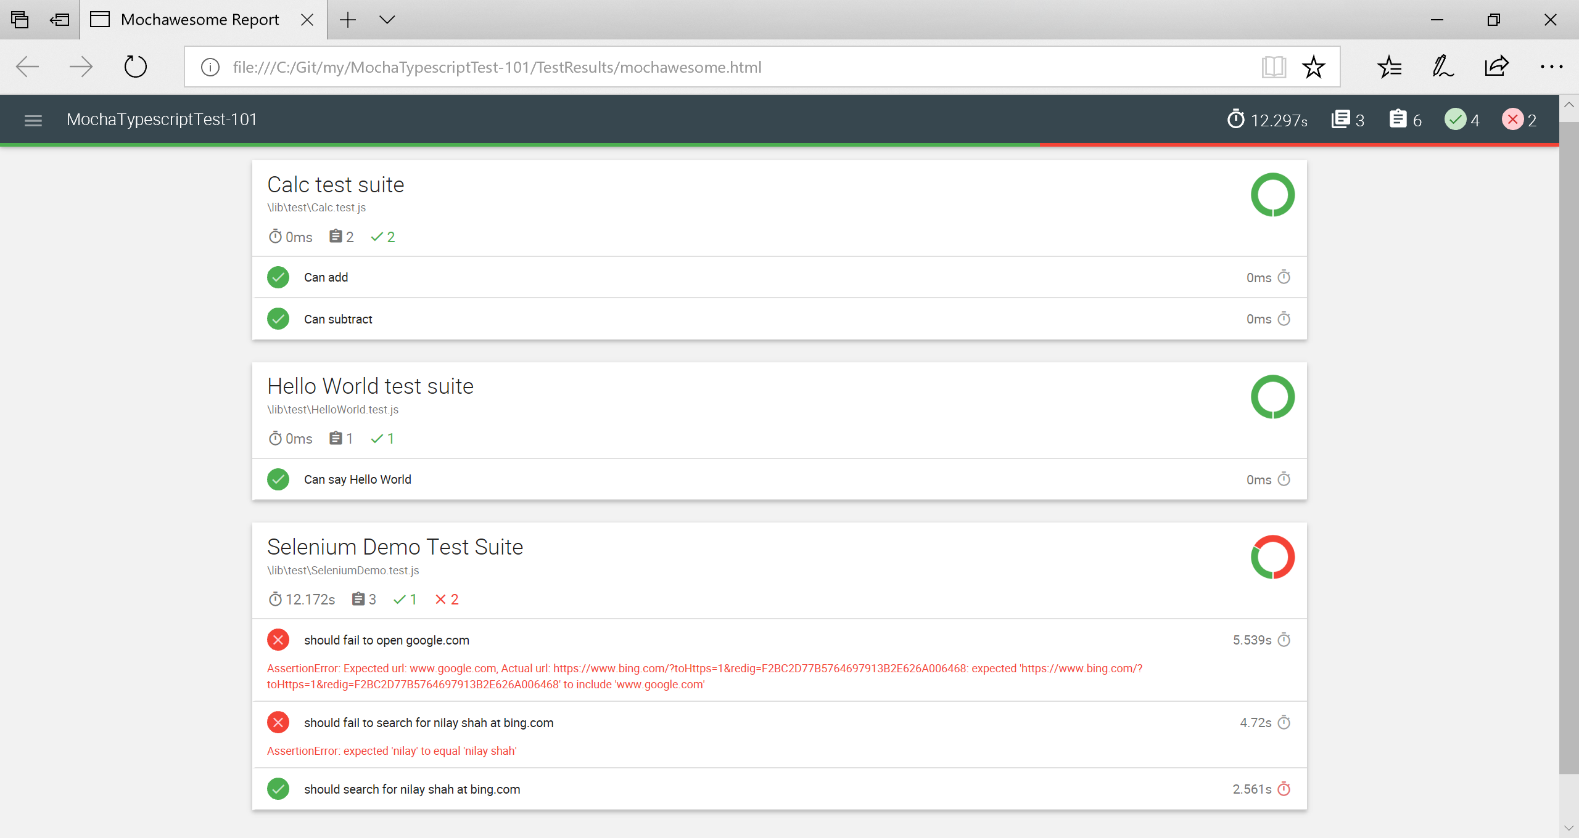Click red fail icon for fail to search nilay shah
This screenshot has width=1579, height=838.
[278, 722]
